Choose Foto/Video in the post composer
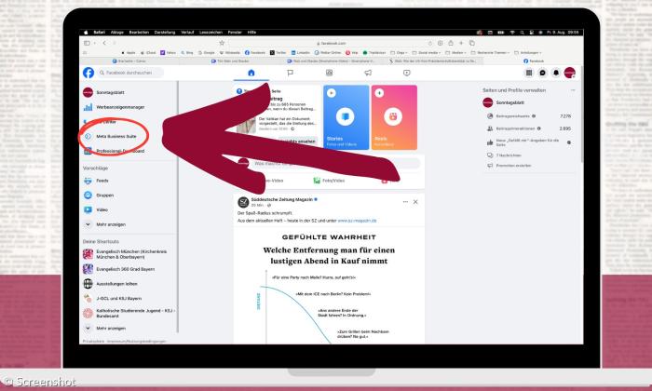This screenshot has width=652, height=391. click(x=329, y=181)
